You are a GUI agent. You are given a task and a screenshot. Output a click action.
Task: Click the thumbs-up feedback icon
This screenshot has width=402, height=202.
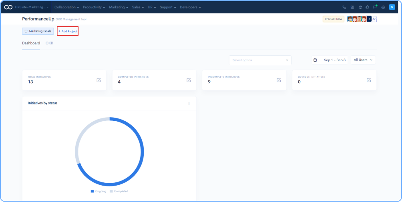pyautogui.click(x=367, y=7)
